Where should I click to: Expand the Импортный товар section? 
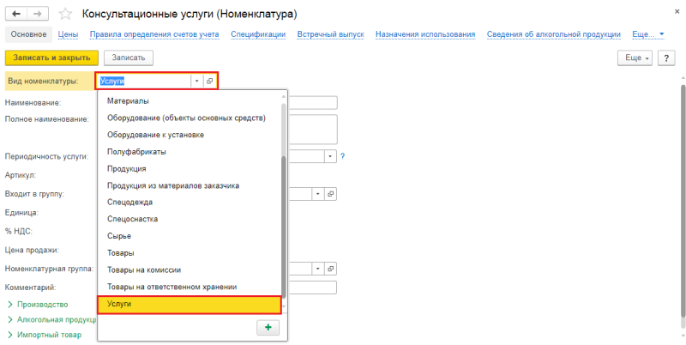coord(45,335)
